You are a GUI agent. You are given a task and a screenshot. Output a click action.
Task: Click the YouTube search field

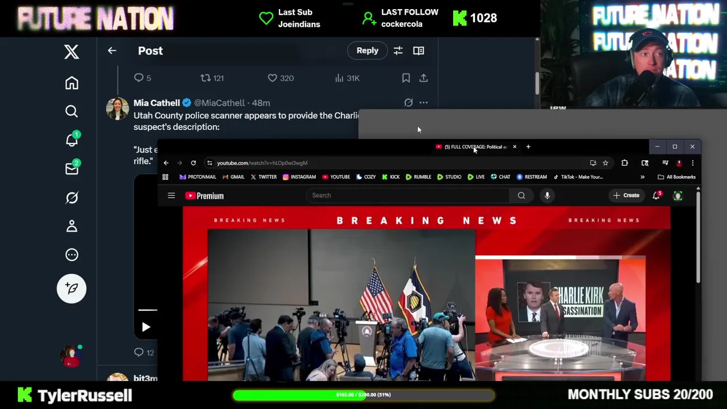(408, 195)
